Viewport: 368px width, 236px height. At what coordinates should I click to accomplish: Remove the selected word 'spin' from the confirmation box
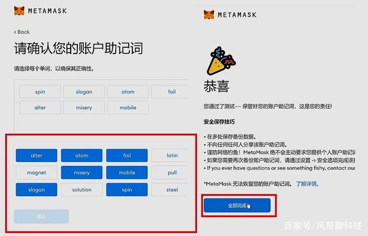[x=40, y=92]
